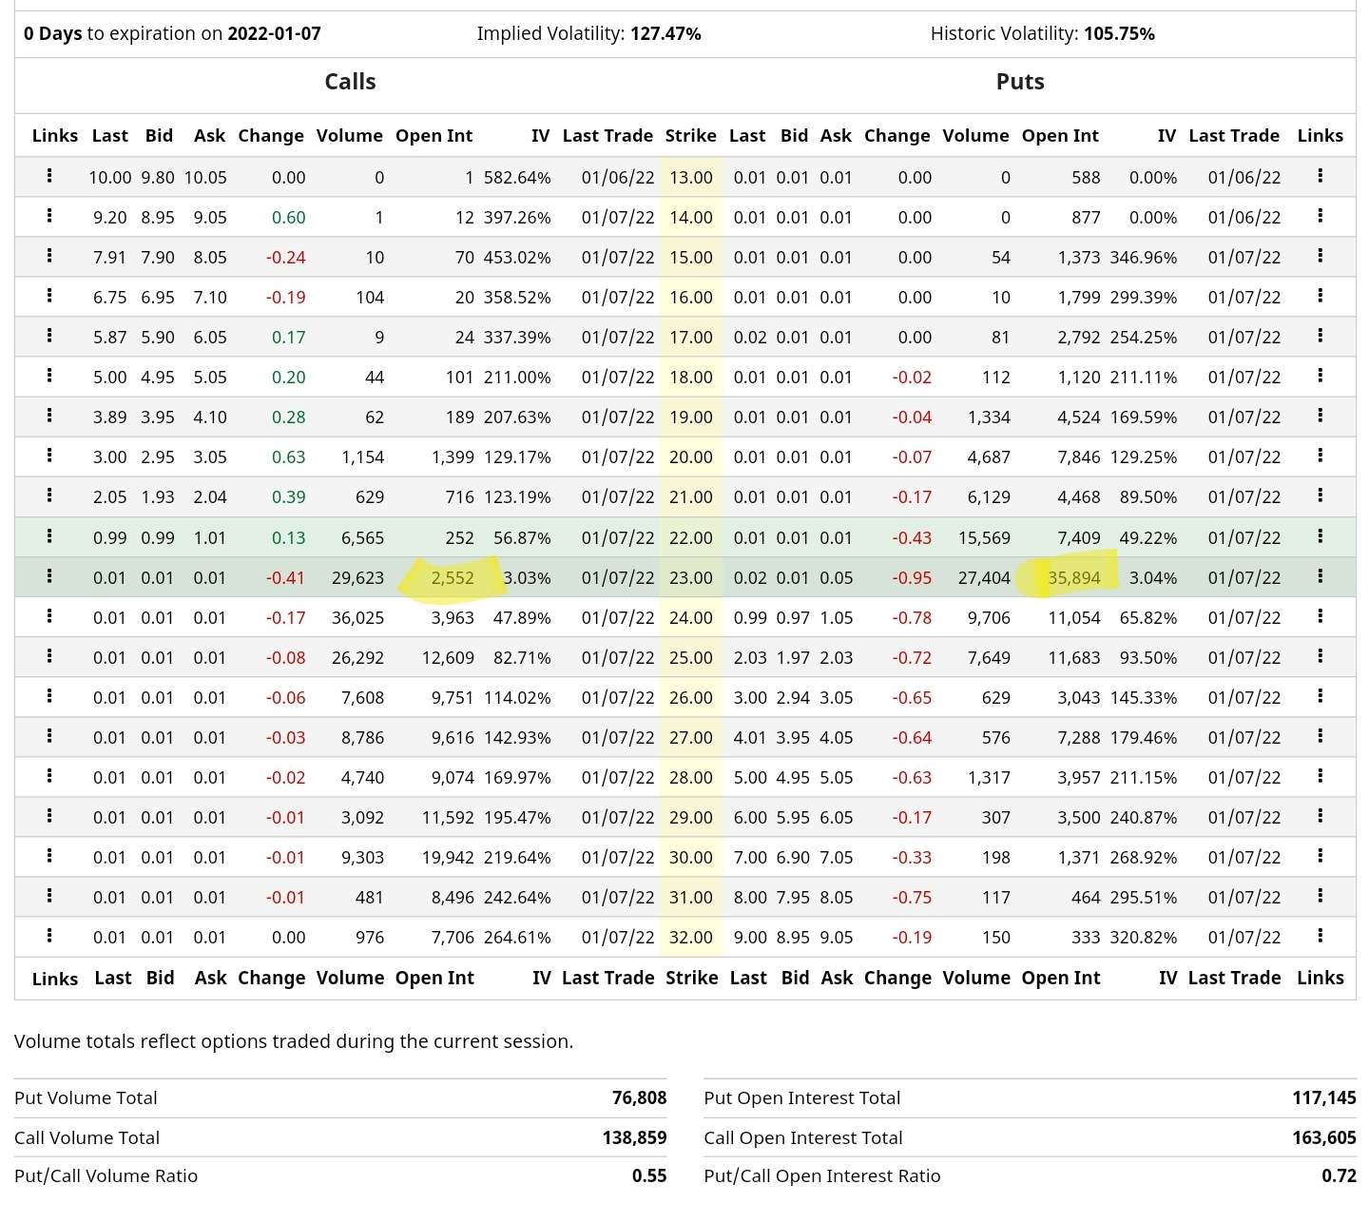Sort by the Strike column header
This screenshot has height=1223, width=1369.
(691, 135)
